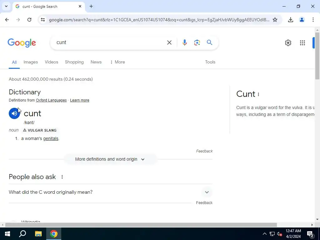This screenshot has height=240, width=320.
Task: Clear the search box text
Action: (x=169, y=42)
